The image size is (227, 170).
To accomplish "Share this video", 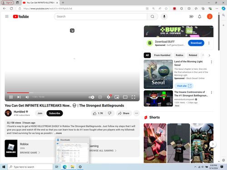I will click(124, 113).
